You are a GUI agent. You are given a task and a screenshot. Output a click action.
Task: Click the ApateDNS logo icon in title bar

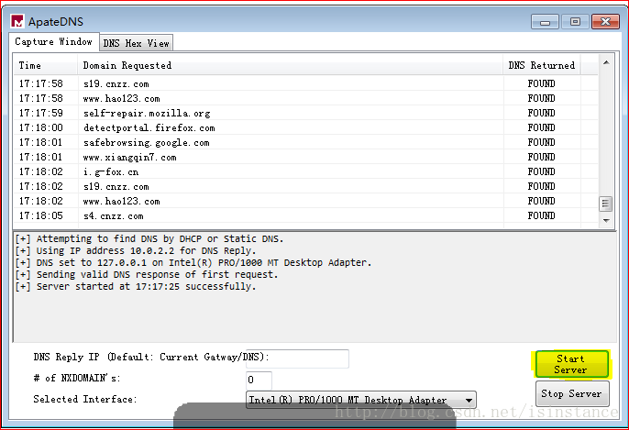[x=17, y=21]
